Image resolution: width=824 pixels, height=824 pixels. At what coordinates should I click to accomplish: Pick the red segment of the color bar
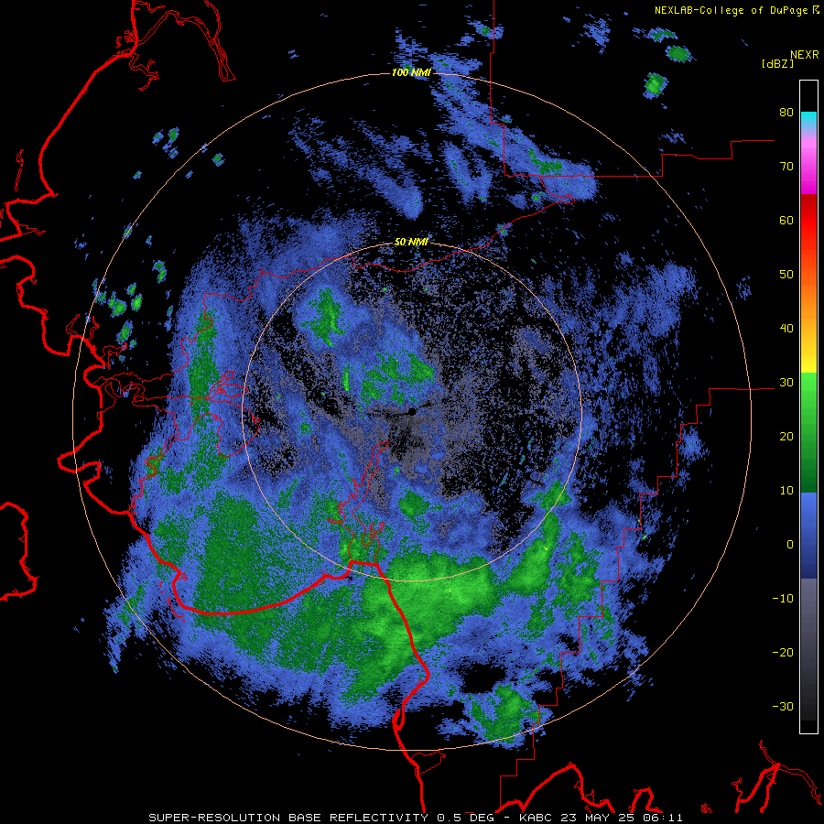[808, 221]
